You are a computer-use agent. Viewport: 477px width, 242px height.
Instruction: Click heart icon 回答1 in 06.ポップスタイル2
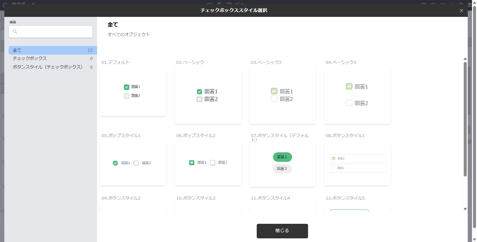coord(191,163)
